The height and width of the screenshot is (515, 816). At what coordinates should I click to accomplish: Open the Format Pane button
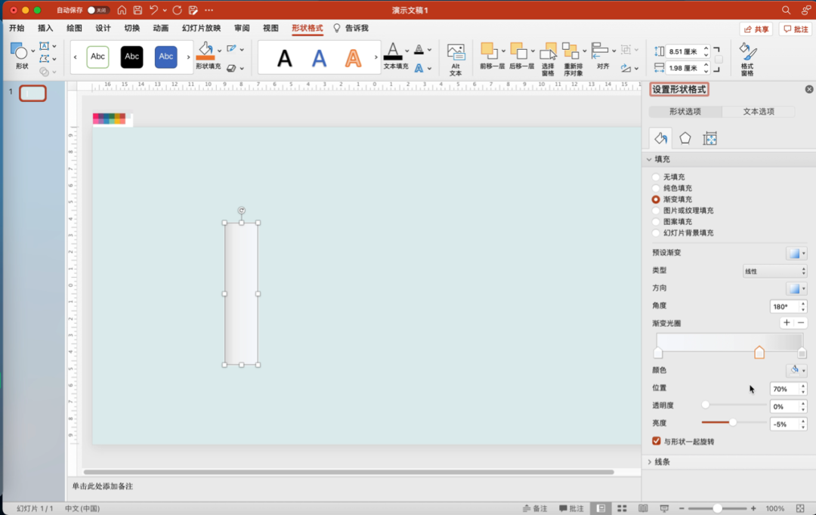pos(748,60)
